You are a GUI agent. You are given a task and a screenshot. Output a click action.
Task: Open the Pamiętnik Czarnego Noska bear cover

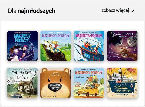pos(55,83)
